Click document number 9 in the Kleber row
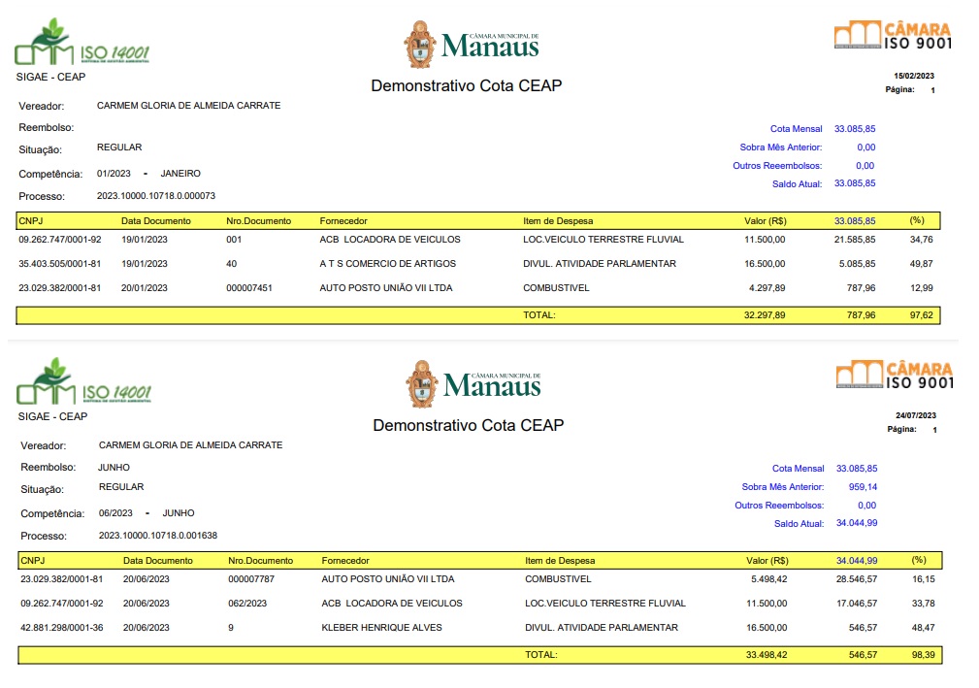 coord(231,628)
